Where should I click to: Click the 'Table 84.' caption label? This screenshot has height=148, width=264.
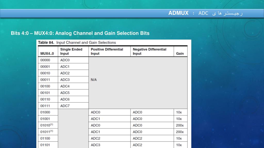46,42
